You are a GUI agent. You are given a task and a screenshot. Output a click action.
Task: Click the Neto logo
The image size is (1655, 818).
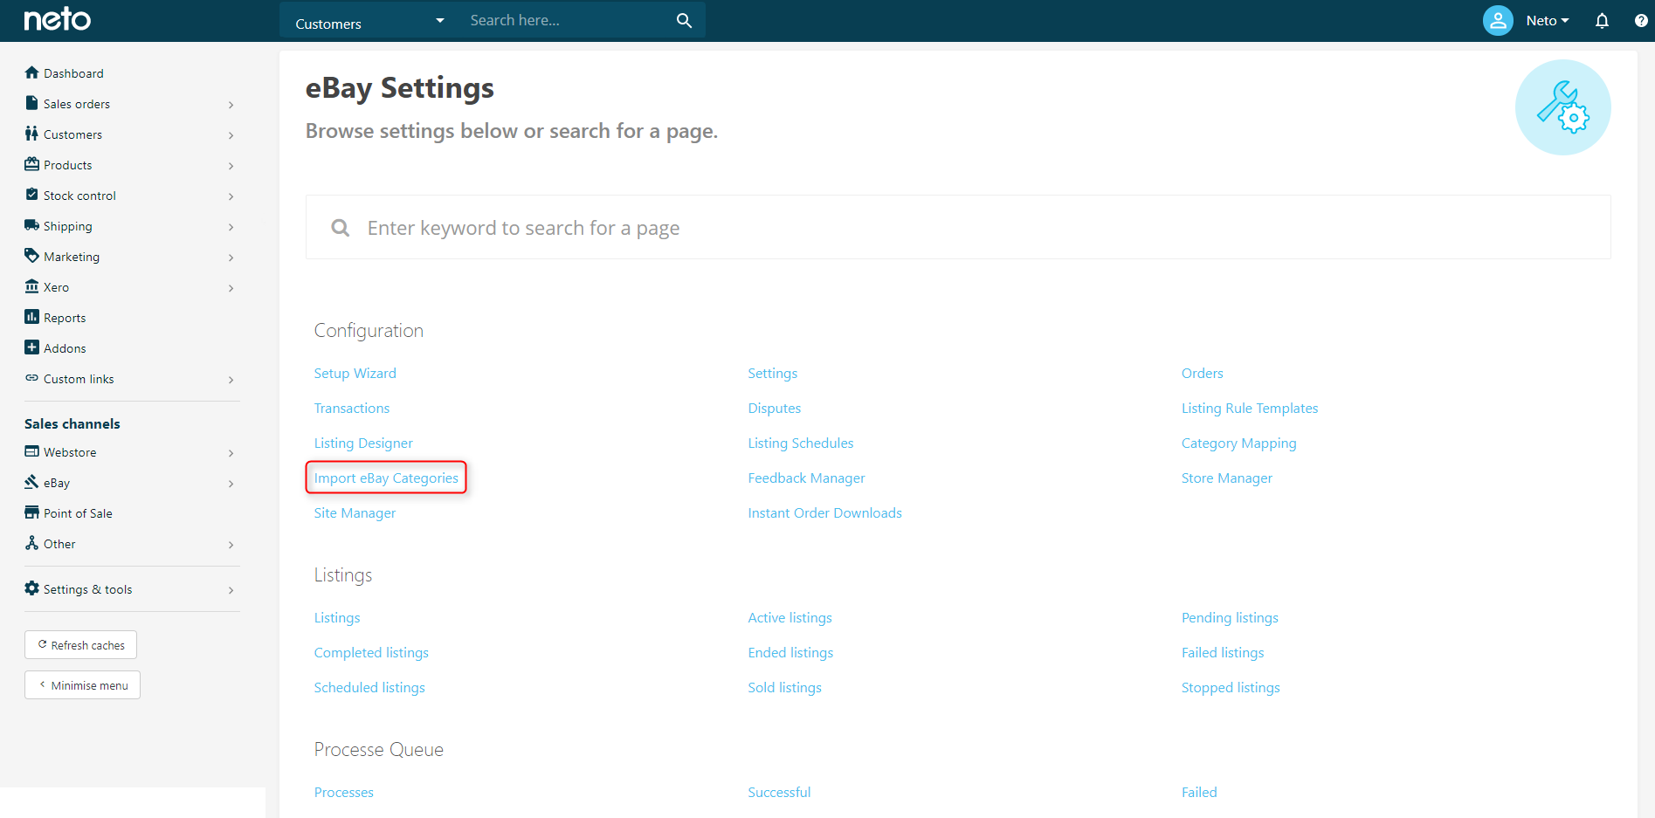pyautogui.click(x=58, y=19)
